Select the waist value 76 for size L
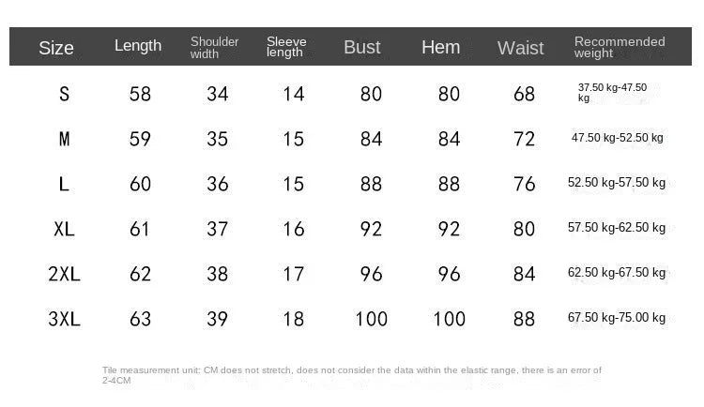 [524, 184]
